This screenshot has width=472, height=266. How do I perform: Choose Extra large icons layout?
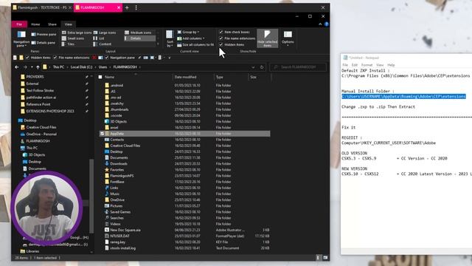[x=77, y=33]
